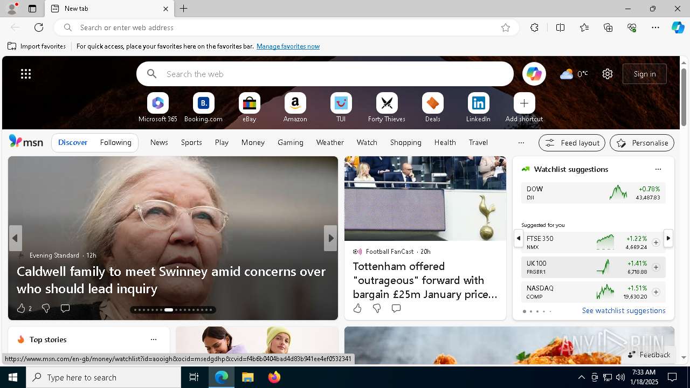Open the app launcher grid icon
Screen dimensions: 690x388
click(26, 74)
